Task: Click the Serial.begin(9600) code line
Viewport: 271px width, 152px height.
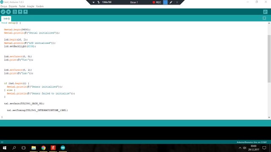Action: [17, 30]
